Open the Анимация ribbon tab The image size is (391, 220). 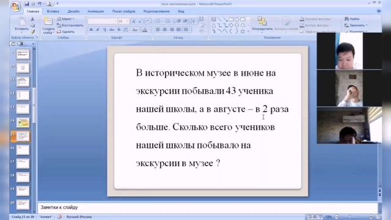[x=95, y=12]
